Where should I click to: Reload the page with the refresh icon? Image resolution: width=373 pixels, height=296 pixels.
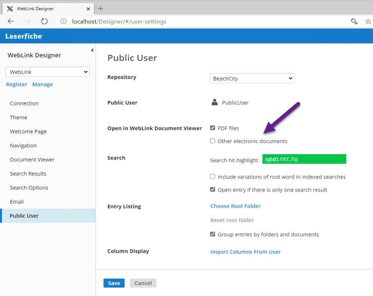44,21
